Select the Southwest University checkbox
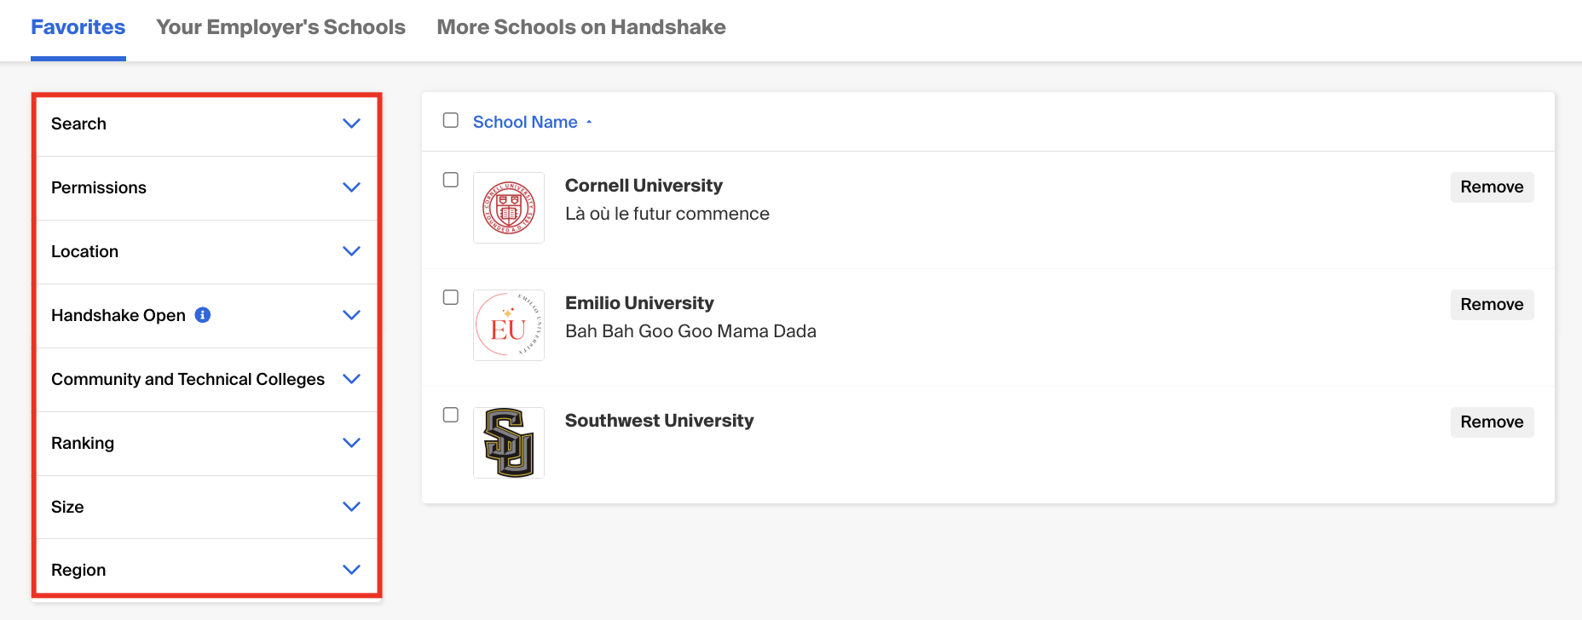 click(451, 415)
